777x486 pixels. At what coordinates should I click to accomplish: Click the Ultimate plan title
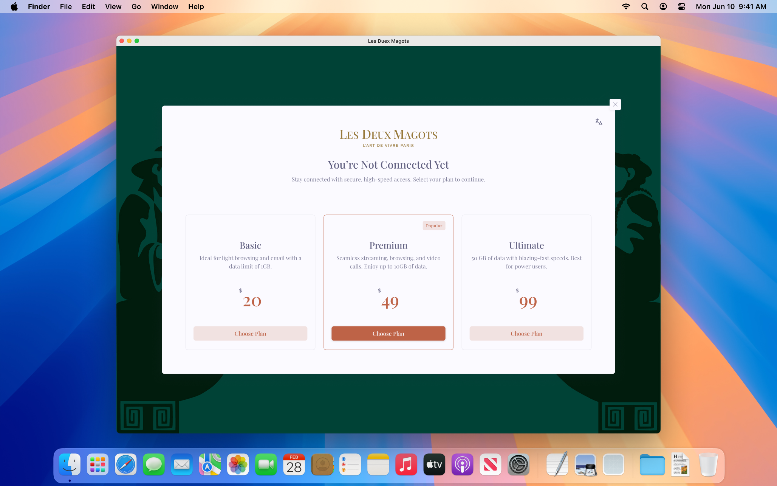point(526,245)
